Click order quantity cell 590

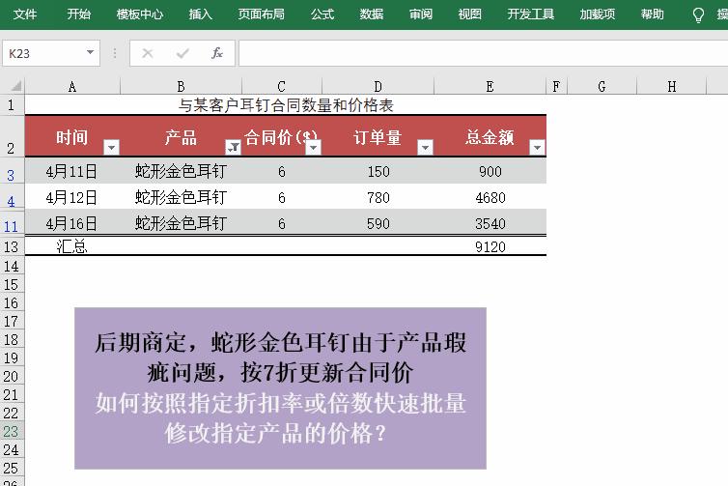coord(378,223)
